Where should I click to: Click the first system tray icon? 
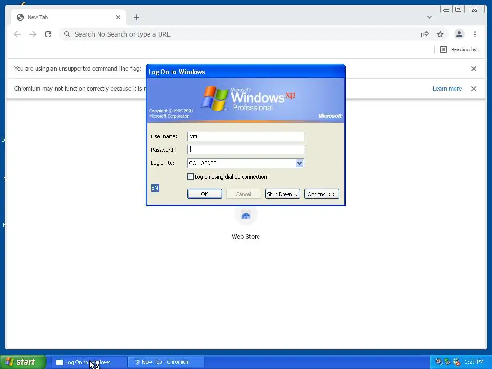tap(438, 362)
